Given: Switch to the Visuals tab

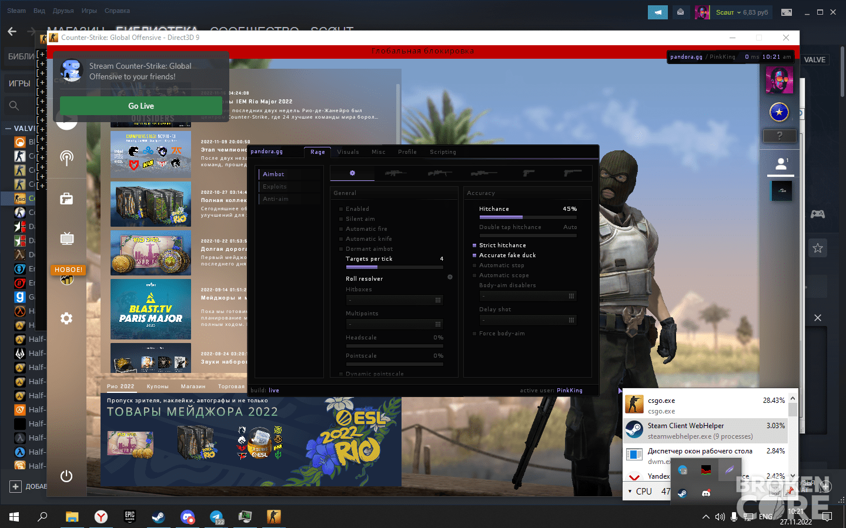Looking at the screenshot, I should (348, 152).
